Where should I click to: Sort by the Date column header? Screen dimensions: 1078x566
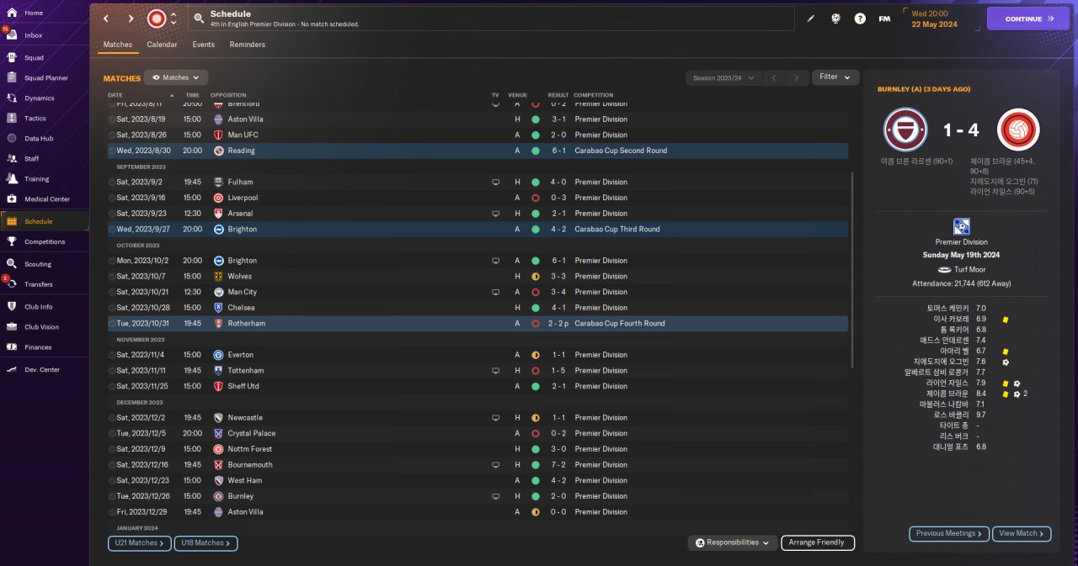coord(115,95)
